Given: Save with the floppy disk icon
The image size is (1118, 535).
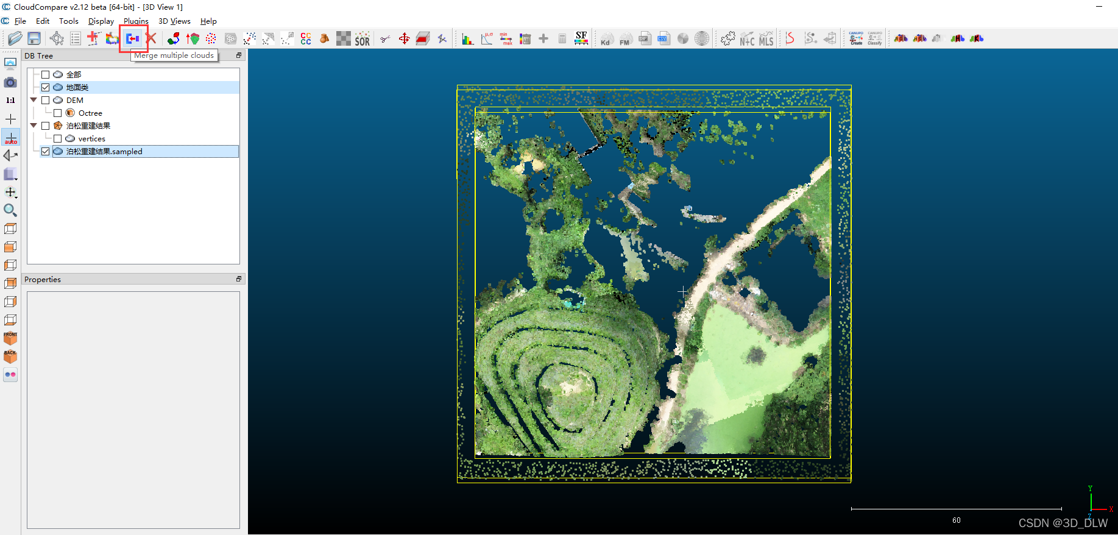Looking at the screenshot, I should click(34, 38).
